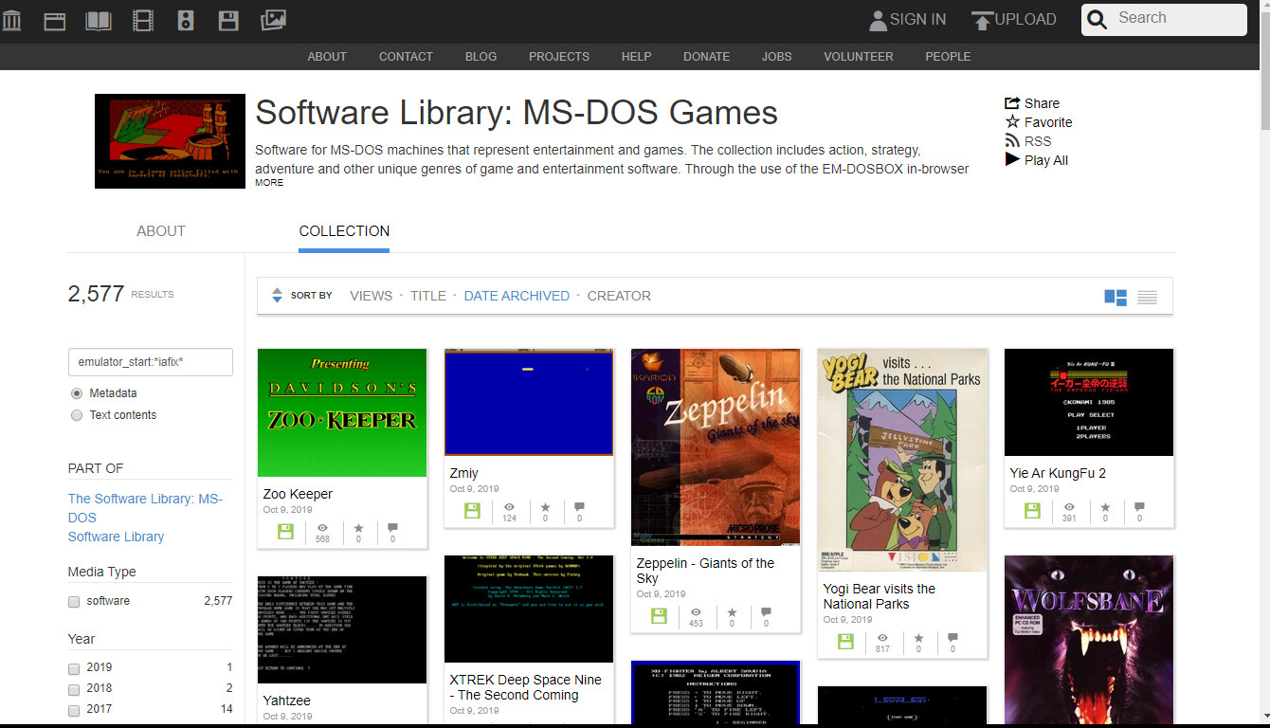The width and height of the screenshot is (1270, 728).
Task: Open the Yie Ar KungFu 2 title
Action: (x=1058, y=473)
